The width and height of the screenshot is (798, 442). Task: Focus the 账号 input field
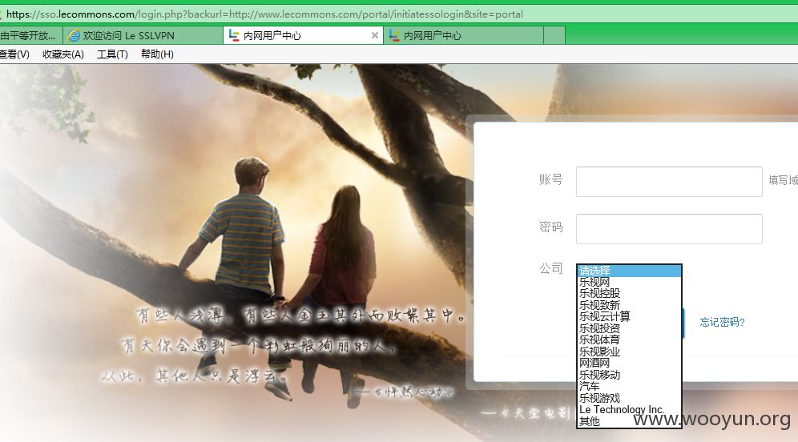coord(669,182)
